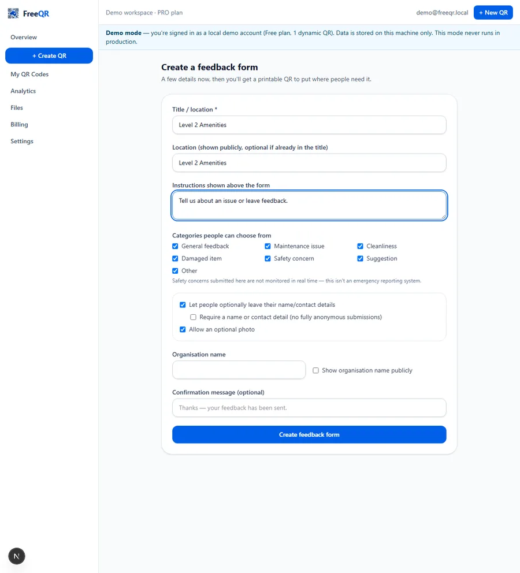Enable Show organisation name publicly

pyautogui.click(x=315, y=371)
